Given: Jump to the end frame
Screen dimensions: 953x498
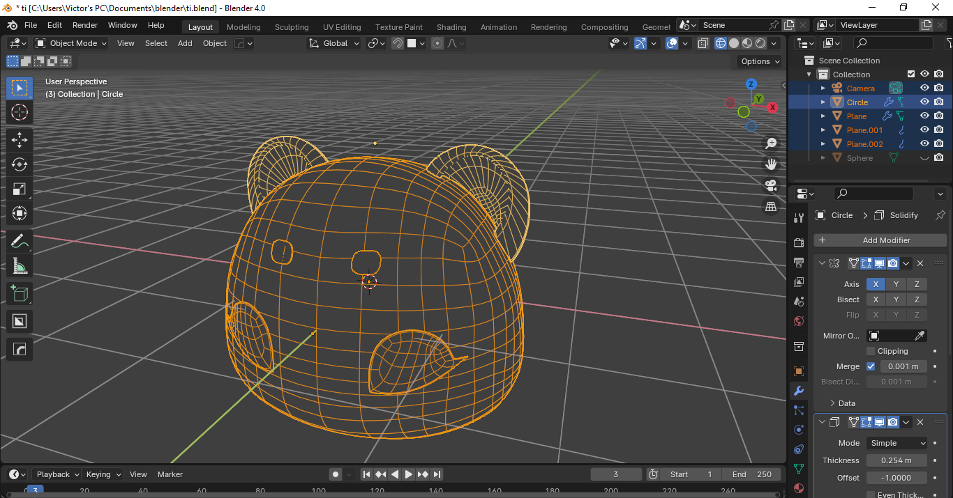Looking at the screenshot, I should pos(437,474).
